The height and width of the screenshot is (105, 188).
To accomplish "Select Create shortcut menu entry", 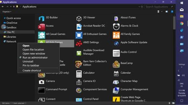I will coord(32,70).
